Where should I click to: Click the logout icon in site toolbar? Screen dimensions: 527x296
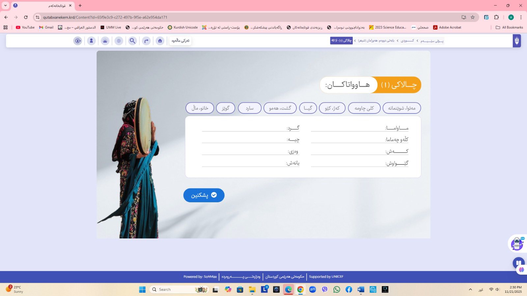(x=78, y=41)
